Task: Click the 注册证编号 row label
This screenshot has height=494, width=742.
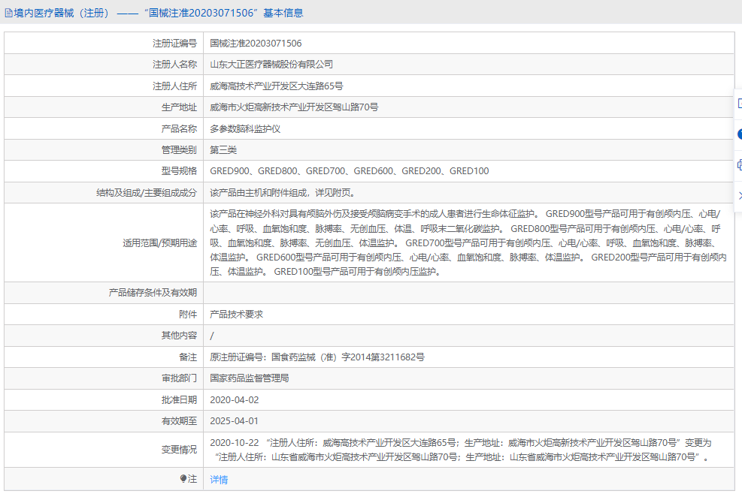Action: pos(174,43)
